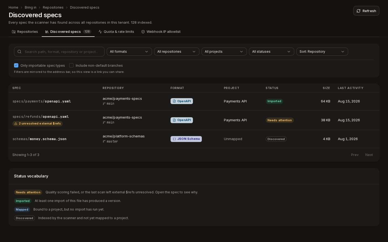Enable Include non-default branches checkbox
Viewport: 388px width, 242px height.
tap(71, 65)
